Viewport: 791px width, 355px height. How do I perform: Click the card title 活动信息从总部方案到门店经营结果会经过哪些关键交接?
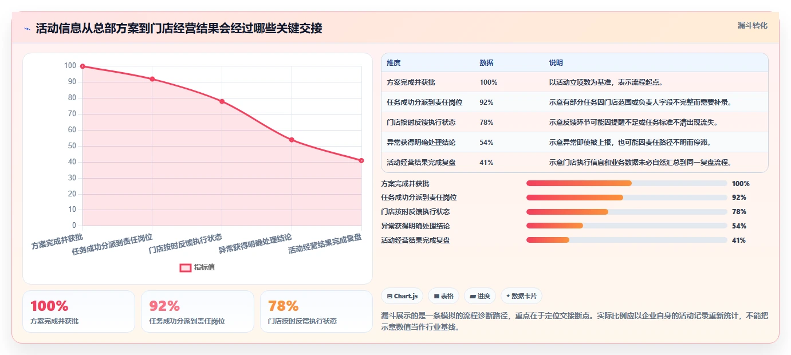[179, 29]
